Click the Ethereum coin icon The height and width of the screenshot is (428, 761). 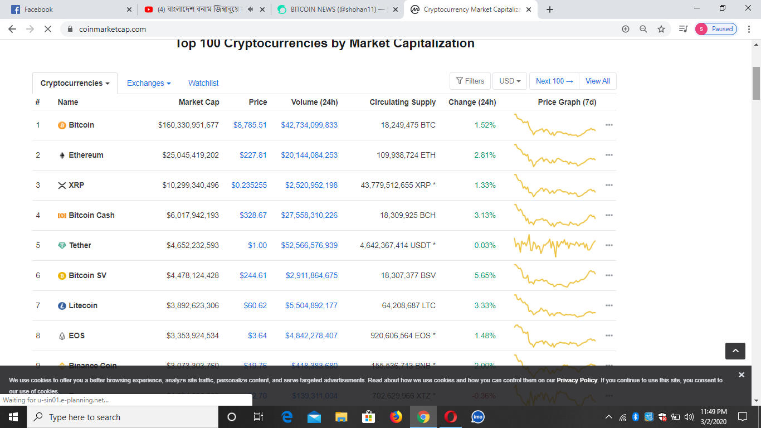tap(62, 155)
